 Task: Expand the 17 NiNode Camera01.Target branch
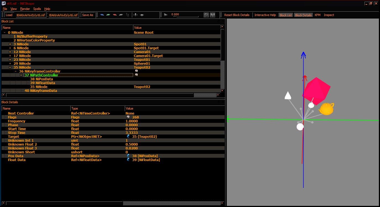pos(10,56)
